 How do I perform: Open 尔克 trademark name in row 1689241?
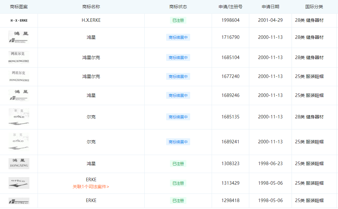[91, 142]
